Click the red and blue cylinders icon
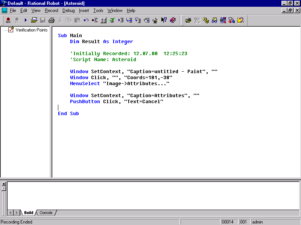The image size is (301, 225). pyautogui.click(x=232, y=20)
